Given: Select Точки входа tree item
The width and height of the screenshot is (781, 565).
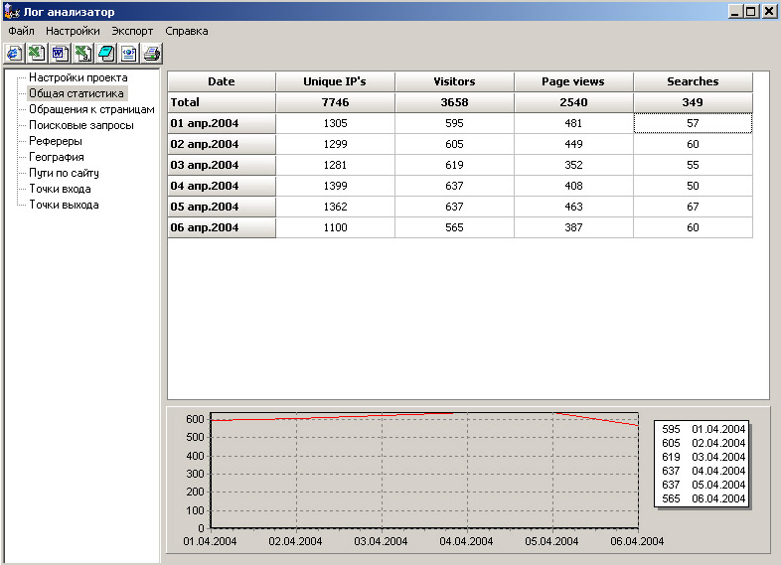Looking at the screenshot, I should (60, 189).
